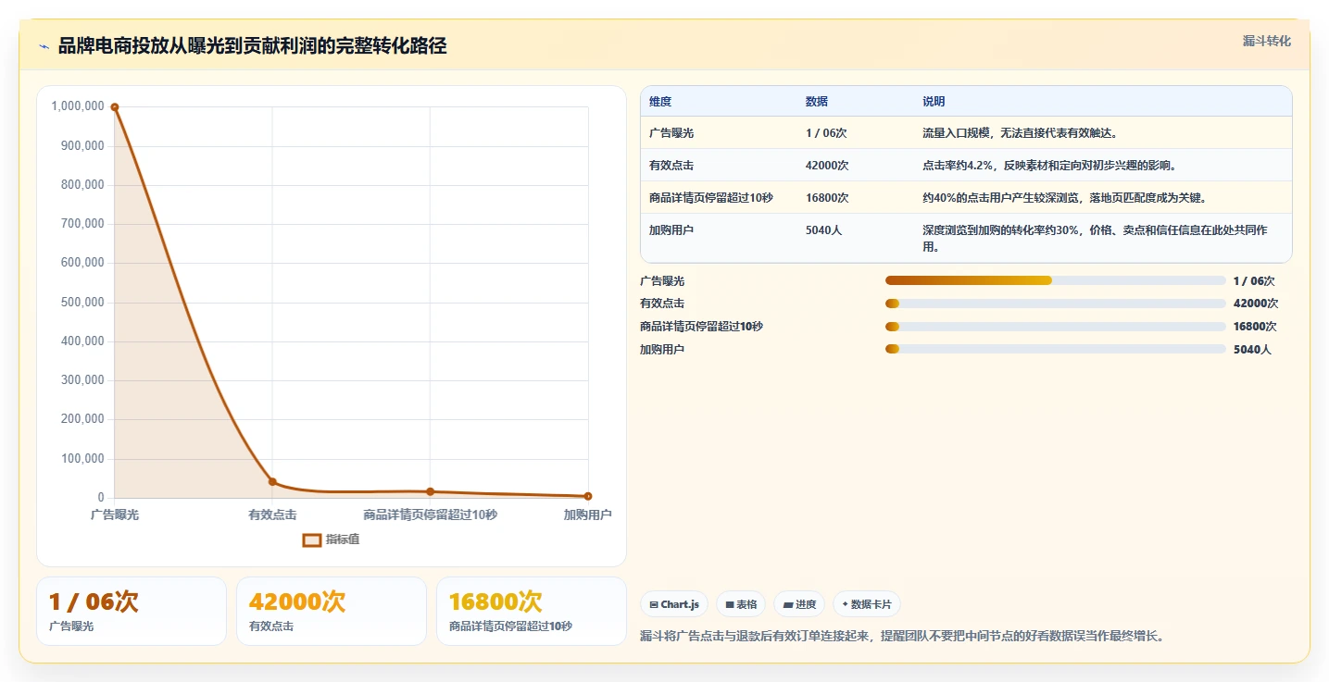This screenshot has width=1329, height=682.
Task: Click the chart data point at 有效点击
Action: 272,481
